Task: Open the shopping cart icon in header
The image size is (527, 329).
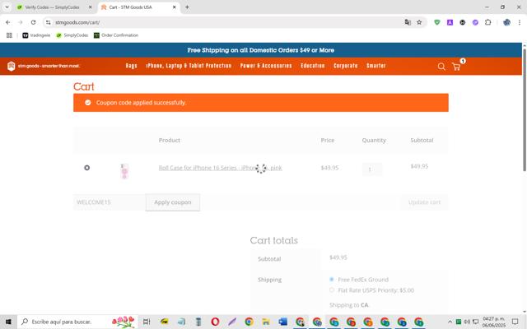Action: [456, 67]
